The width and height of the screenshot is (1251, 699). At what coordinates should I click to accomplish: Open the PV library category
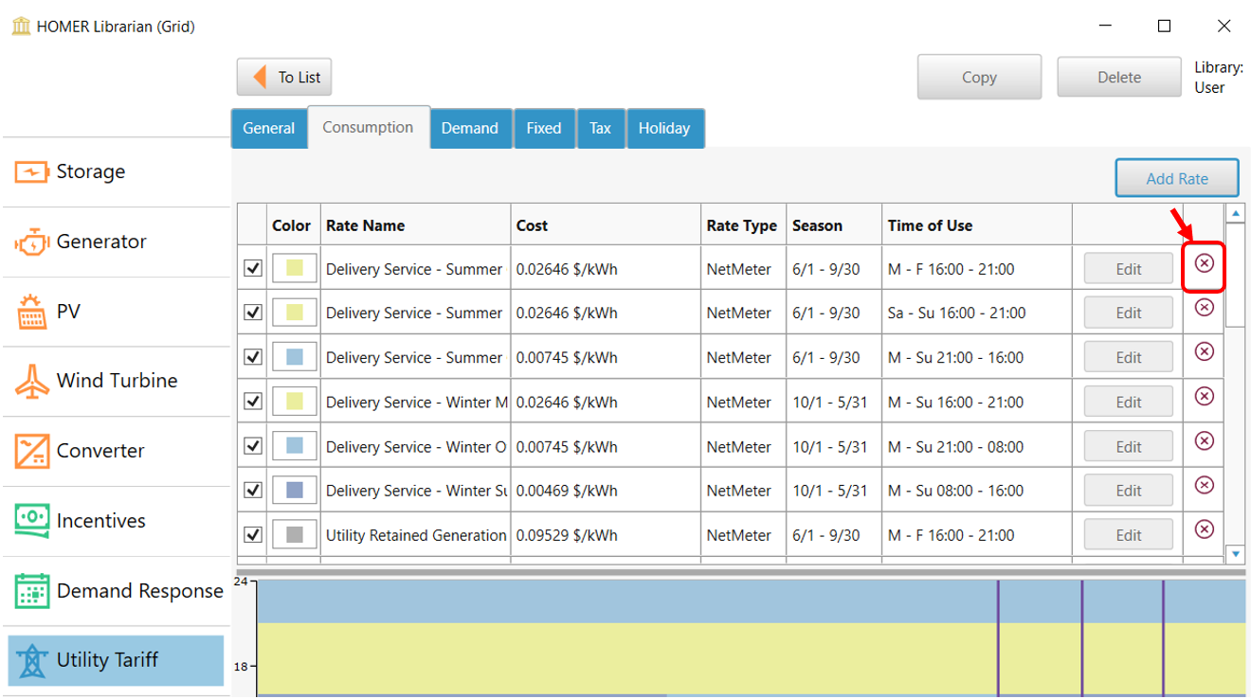click(116, 312)
